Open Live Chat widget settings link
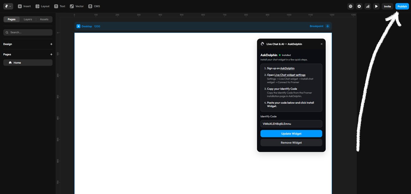The width and height of the screenshot is (411, 194). [290, 75]
